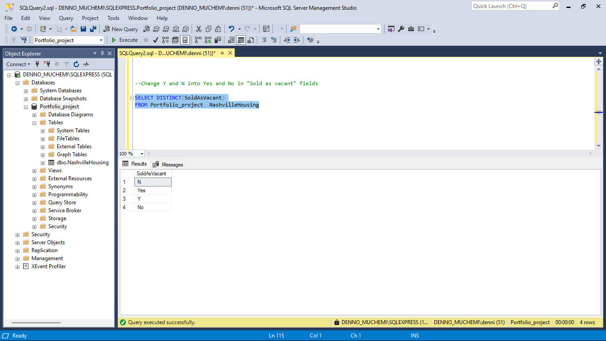This screenshot has width=606, height=341.
Task: Close the Object Explorer panel
Action: (x=110, y=53)
